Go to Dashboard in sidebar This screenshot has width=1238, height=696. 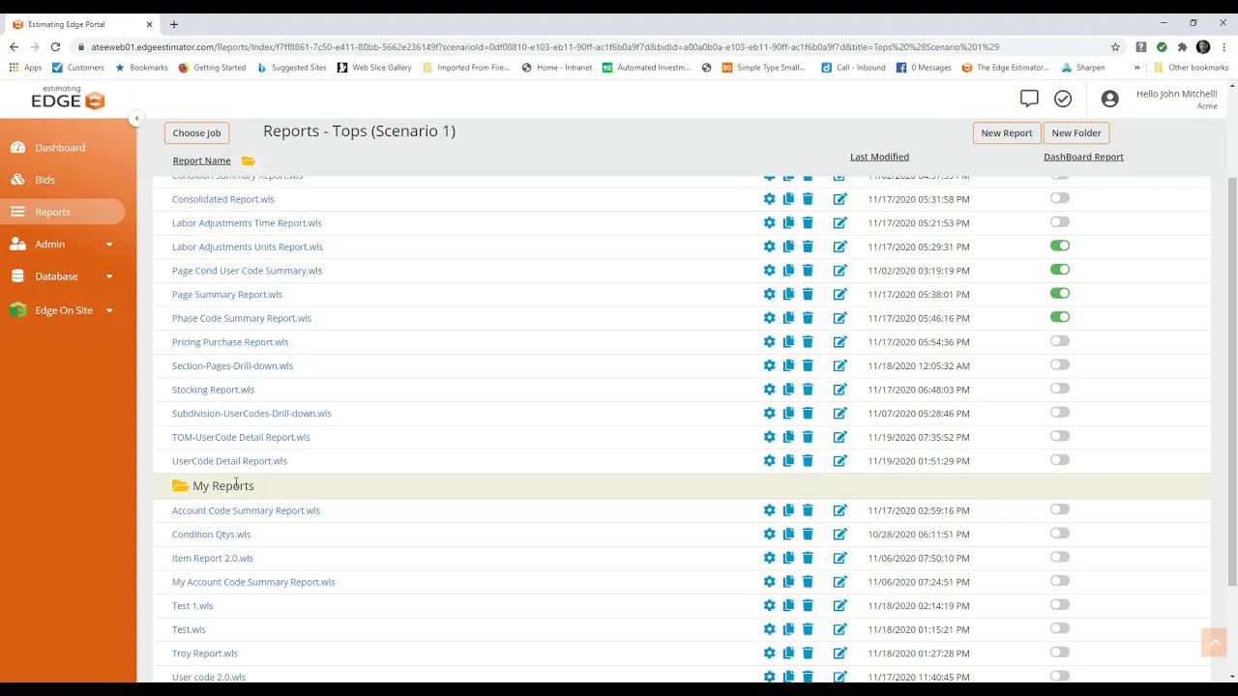tap(60, 148)
